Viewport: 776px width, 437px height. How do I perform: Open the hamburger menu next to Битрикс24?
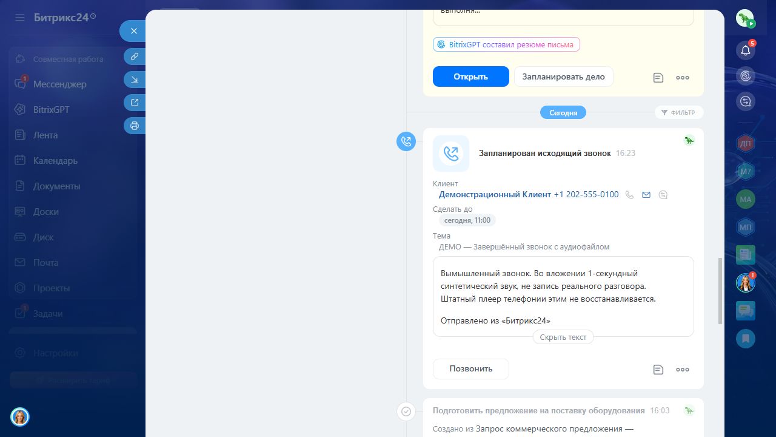[20, 18]
